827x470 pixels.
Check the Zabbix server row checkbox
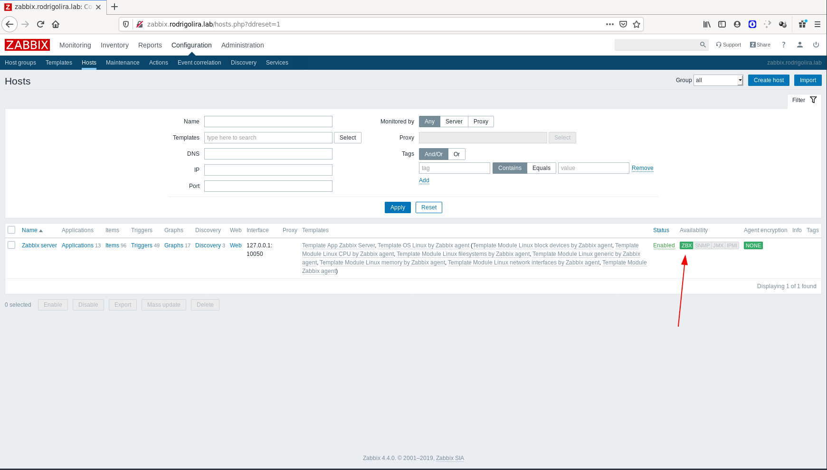coord(12,245)
